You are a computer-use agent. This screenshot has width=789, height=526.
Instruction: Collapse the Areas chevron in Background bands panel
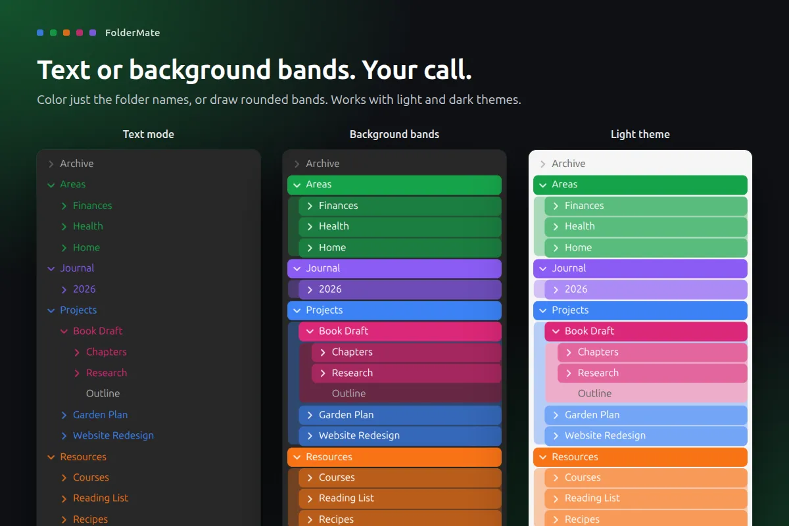coord(297,185)
